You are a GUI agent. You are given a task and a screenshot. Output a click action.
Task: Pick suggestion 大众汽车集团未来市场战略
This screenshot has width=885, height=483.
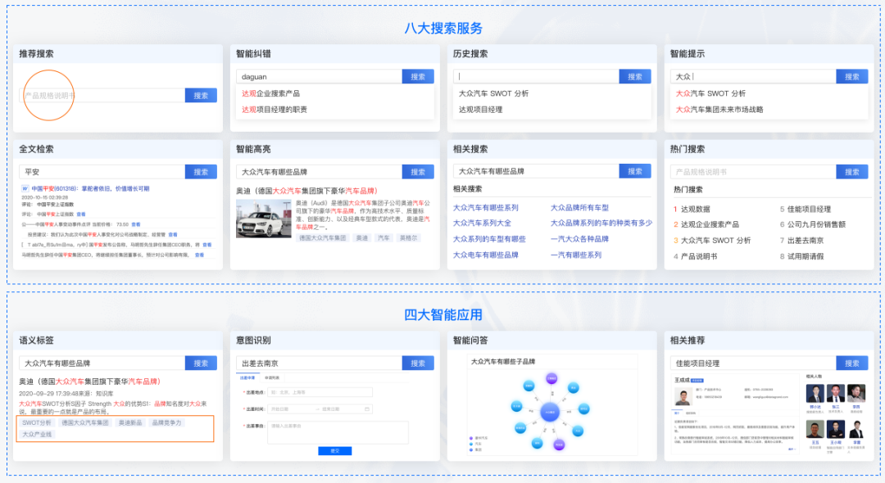(719, 110)
